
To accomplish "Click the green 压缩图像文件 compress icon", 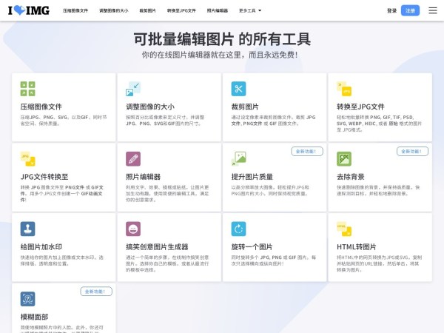I will click(27, 89).
